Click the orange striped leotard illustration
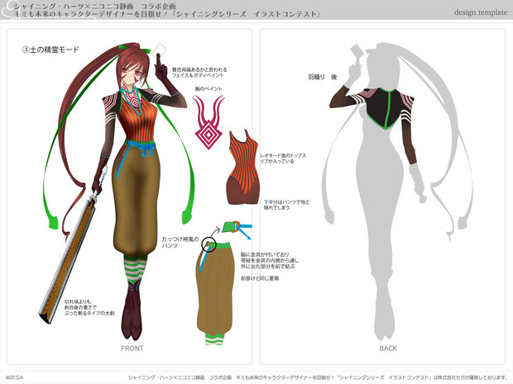The height and width of the screenshot is (384, 513). pyautogui.click(x=243, y=167)
